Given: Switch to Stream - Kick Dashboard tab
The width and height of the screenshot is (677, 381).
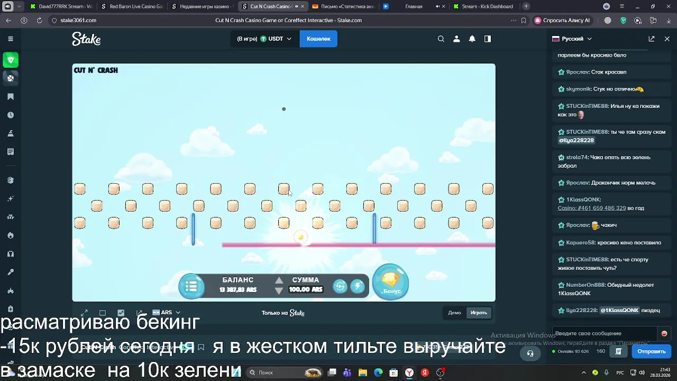Looking at the screenshot, I should 483,6.
